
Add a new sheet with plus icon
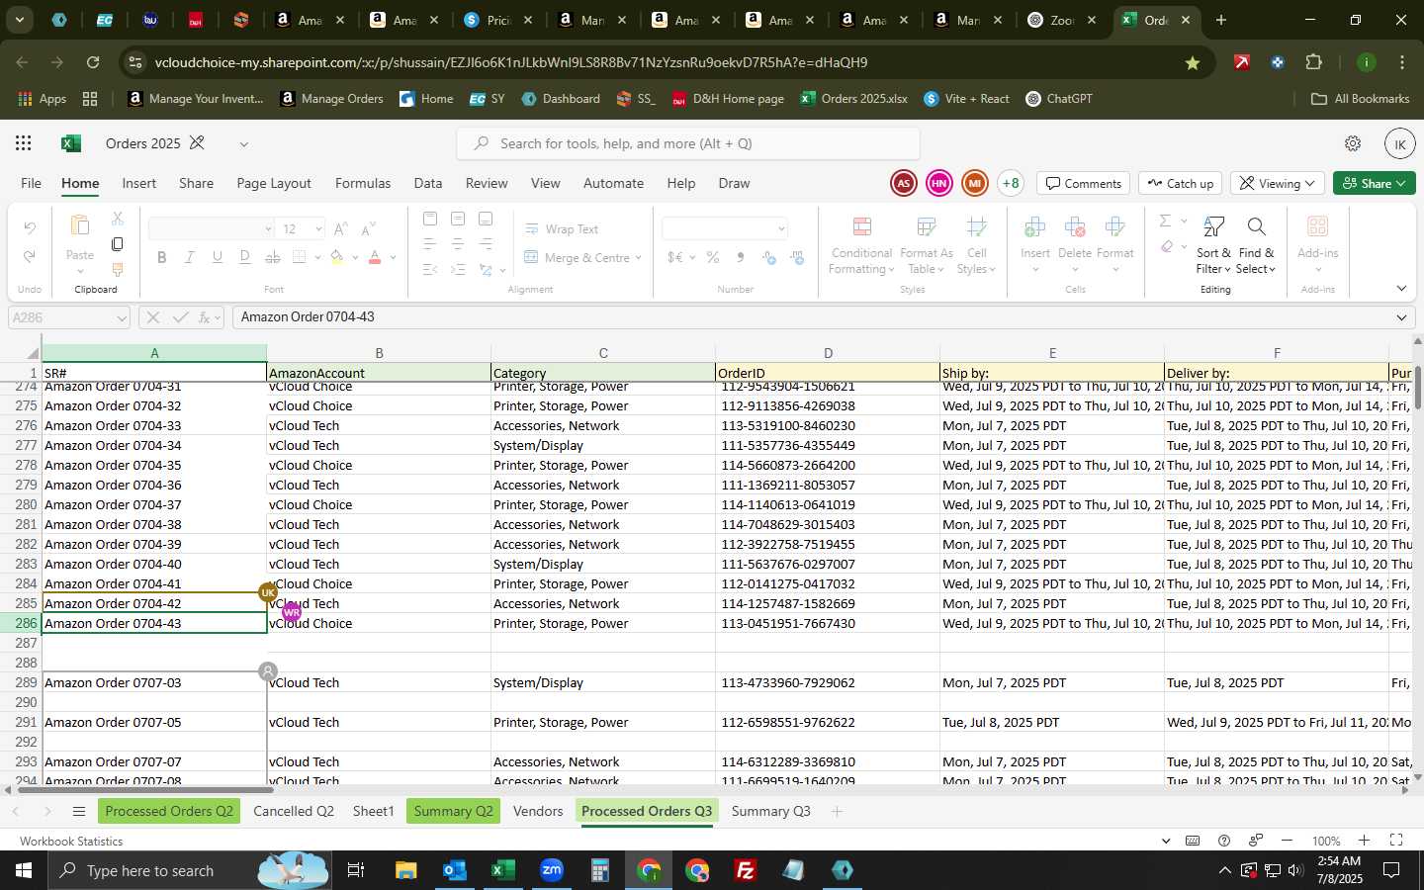click(837, 812)
